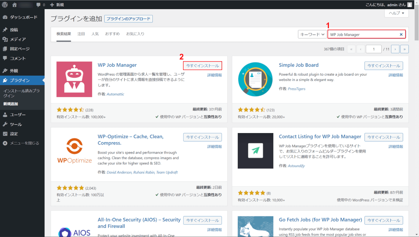
Task: Install WP-Optimize plugin now
Action: [x=203, y=137]
